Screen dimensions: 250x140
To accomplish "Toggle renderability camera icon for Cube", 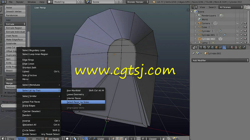I will click(245, 27).
